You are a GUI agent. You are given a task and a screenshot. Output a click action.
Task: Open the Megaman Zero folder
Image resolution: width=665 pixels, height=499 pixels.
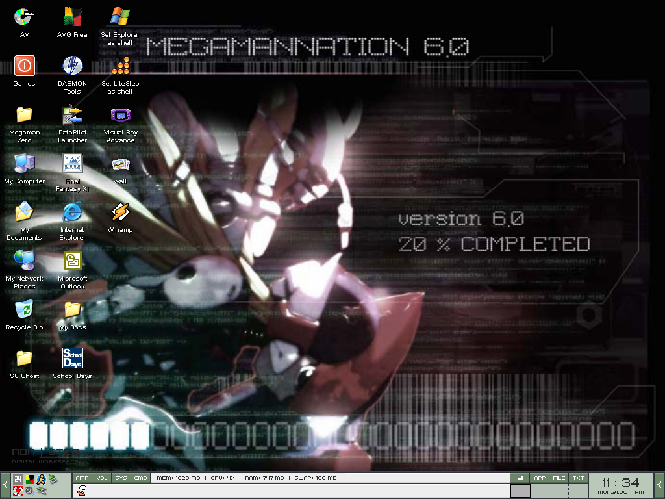pyautogui.click(x=24, y=124)
